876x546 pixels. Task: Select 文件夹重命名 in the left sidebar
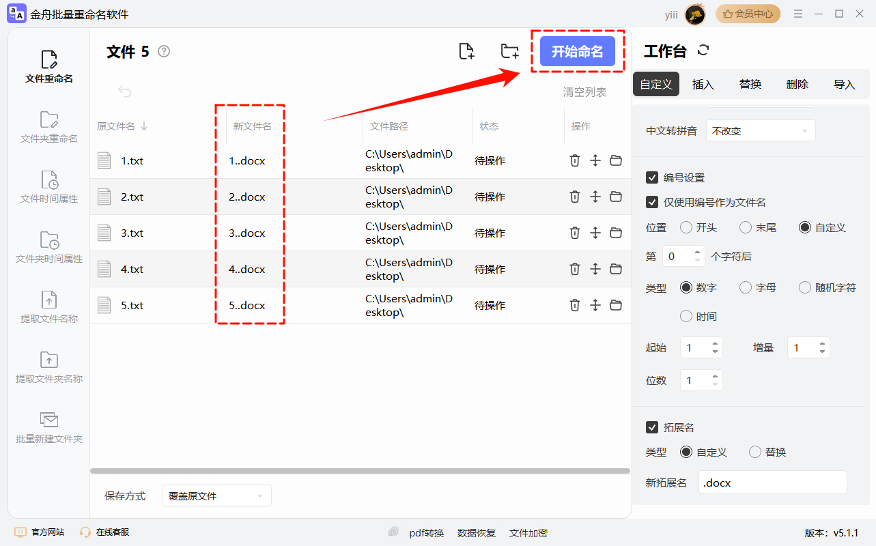point(48,128)
